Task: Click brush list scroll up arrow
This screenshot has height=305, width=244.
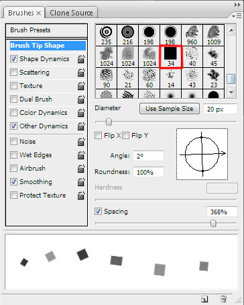Action: click(x=231, y=30)
